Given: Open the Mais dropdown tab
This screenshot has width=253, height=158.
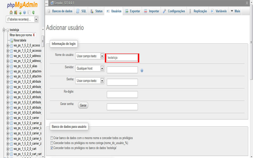Looking at the screenshot, I should [x=235, y=11].
